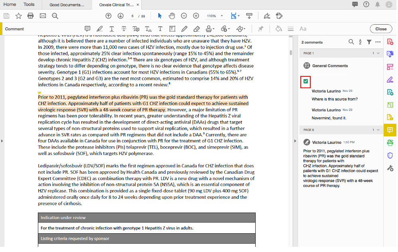The height and width of the screenshot is (252, 398).
Task: Open the Find text magnifier tool
Action: click(x=55, y=16)
